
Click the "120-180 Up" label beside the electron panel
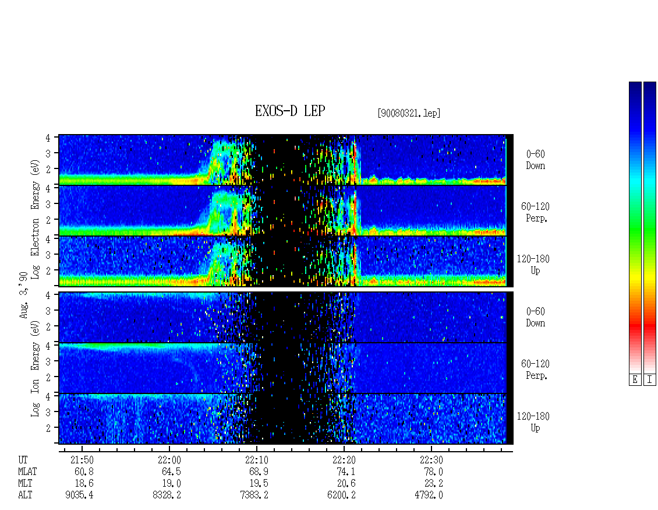tap(533, 265)
